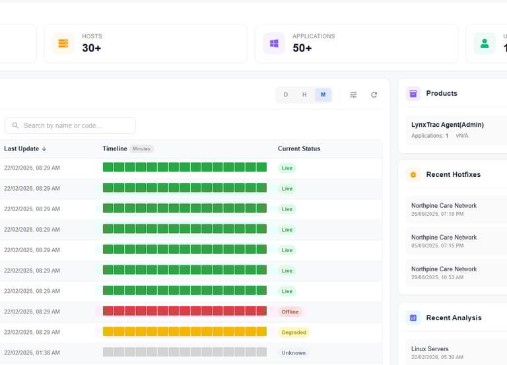Viewport: 507px width, 365px height.
Task: Switch timeline to Hours view
Action: pos(304,95)
